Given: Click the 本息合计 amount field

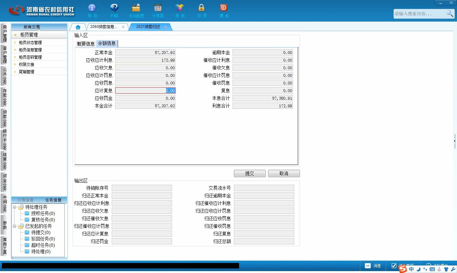Looking at the screenshot, I should [263, 98].
